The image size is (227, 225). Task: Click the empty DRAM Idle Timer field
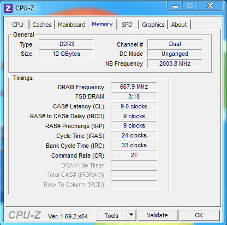134,165
